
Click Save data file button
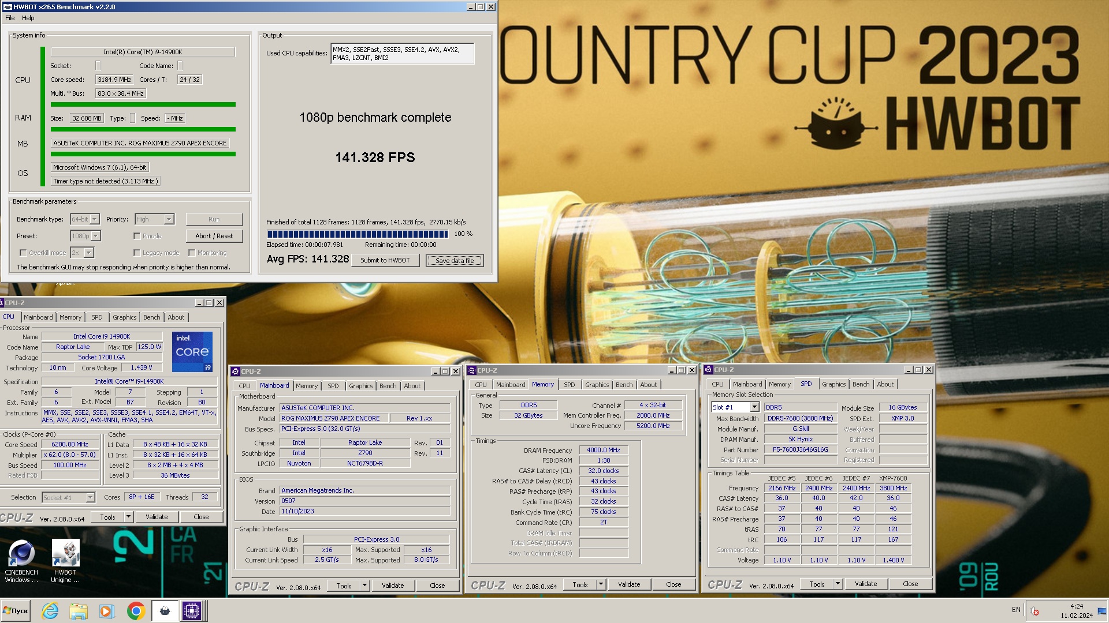point(455,261)
